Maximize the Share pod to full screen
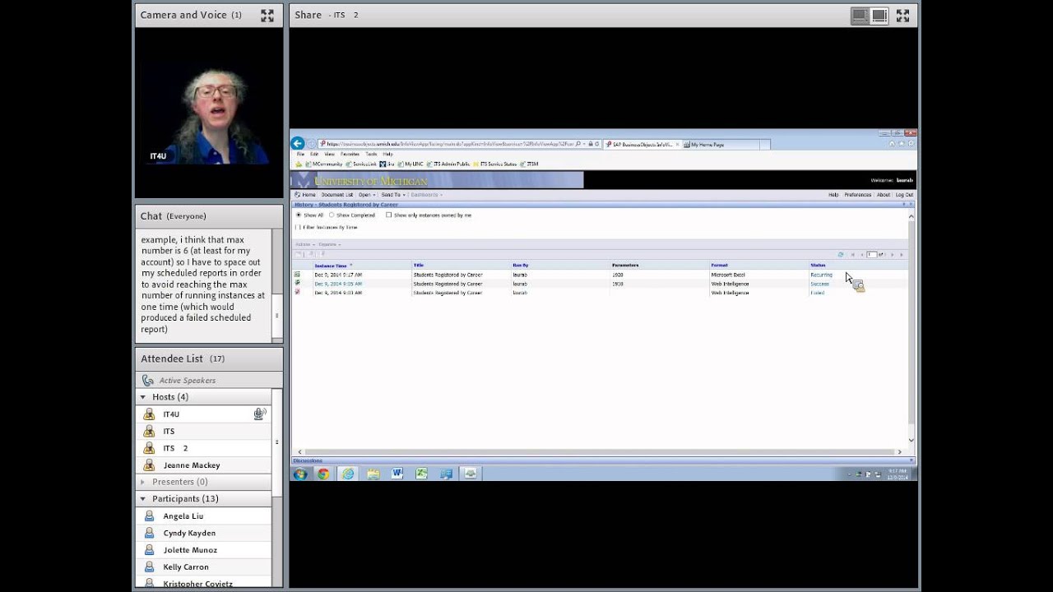 [902, 15]
